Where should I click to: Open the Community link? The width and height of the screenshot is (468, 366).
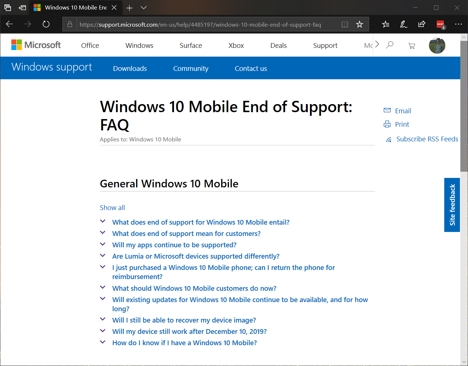pos(191,68)
